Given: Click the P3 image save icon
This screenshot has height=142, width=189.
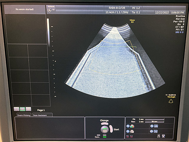Looking at the screenshot, I should [156, 131].
